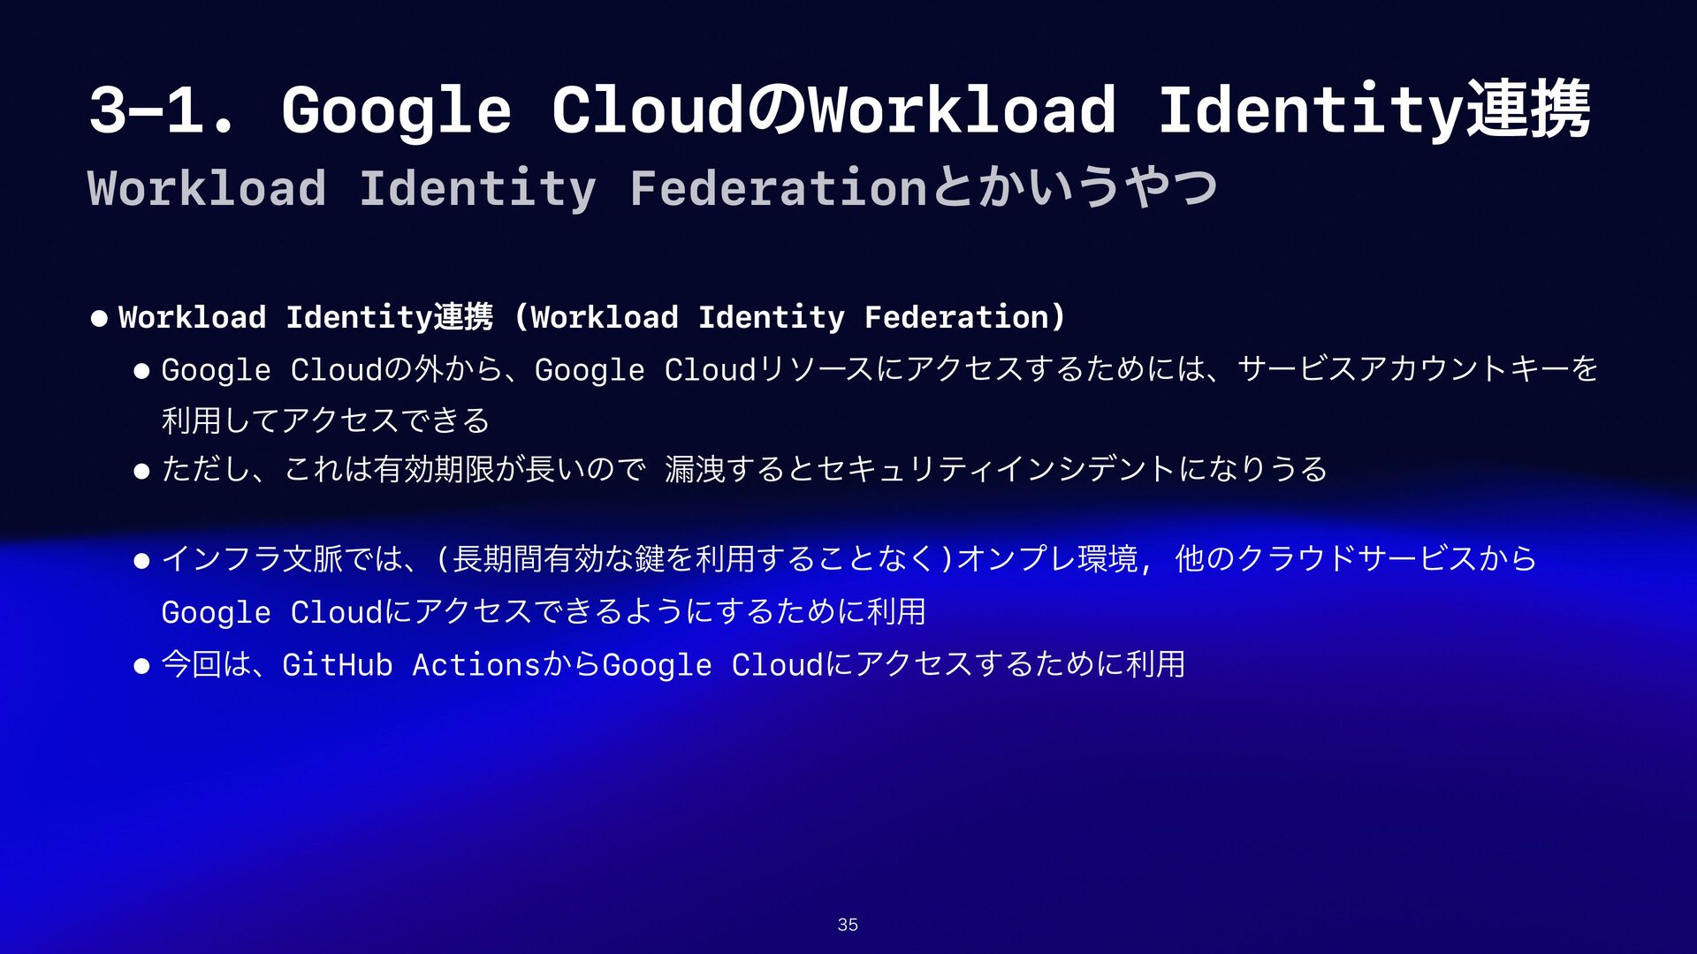Click the word 'Identity連携' in the main title
This screenshot has height=954, width=1697.
coord(1374,110)
